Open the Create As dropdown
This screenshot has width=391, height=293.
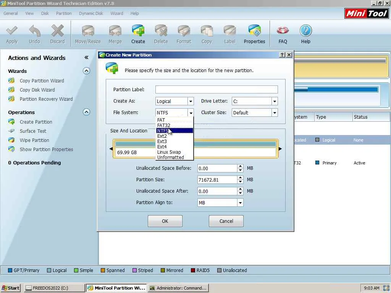(191, 101)
